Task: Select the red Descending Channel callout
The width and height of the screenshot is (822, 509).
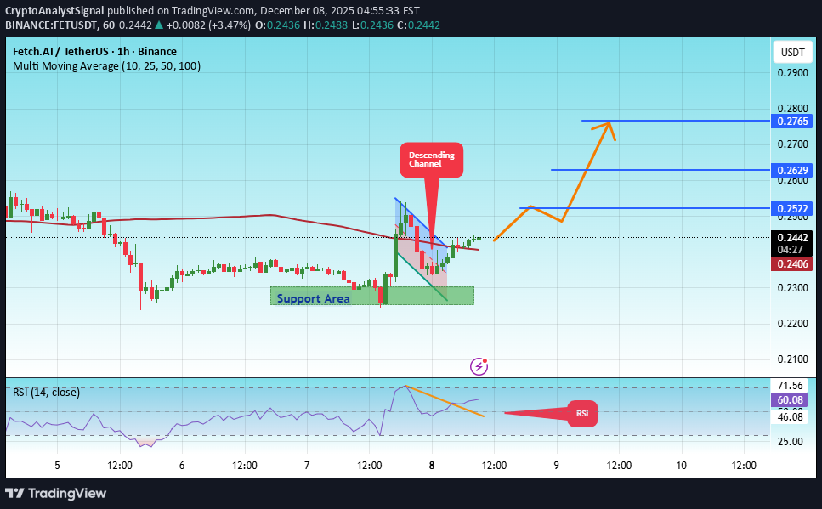Action: 432,160
